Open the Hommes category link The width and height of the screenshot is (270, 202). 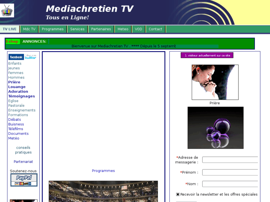[16, 77]
